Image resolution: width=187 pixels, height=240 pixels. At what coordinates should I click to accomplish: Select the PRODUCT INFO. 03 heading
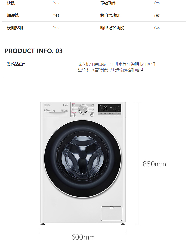coord(34,51)
